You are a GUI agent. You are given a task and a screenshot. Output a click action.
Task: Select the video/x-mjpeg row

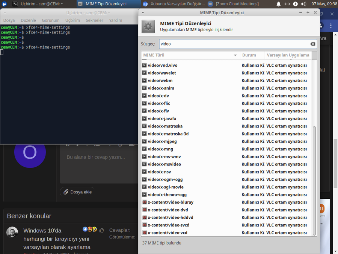tap(227, 141)
